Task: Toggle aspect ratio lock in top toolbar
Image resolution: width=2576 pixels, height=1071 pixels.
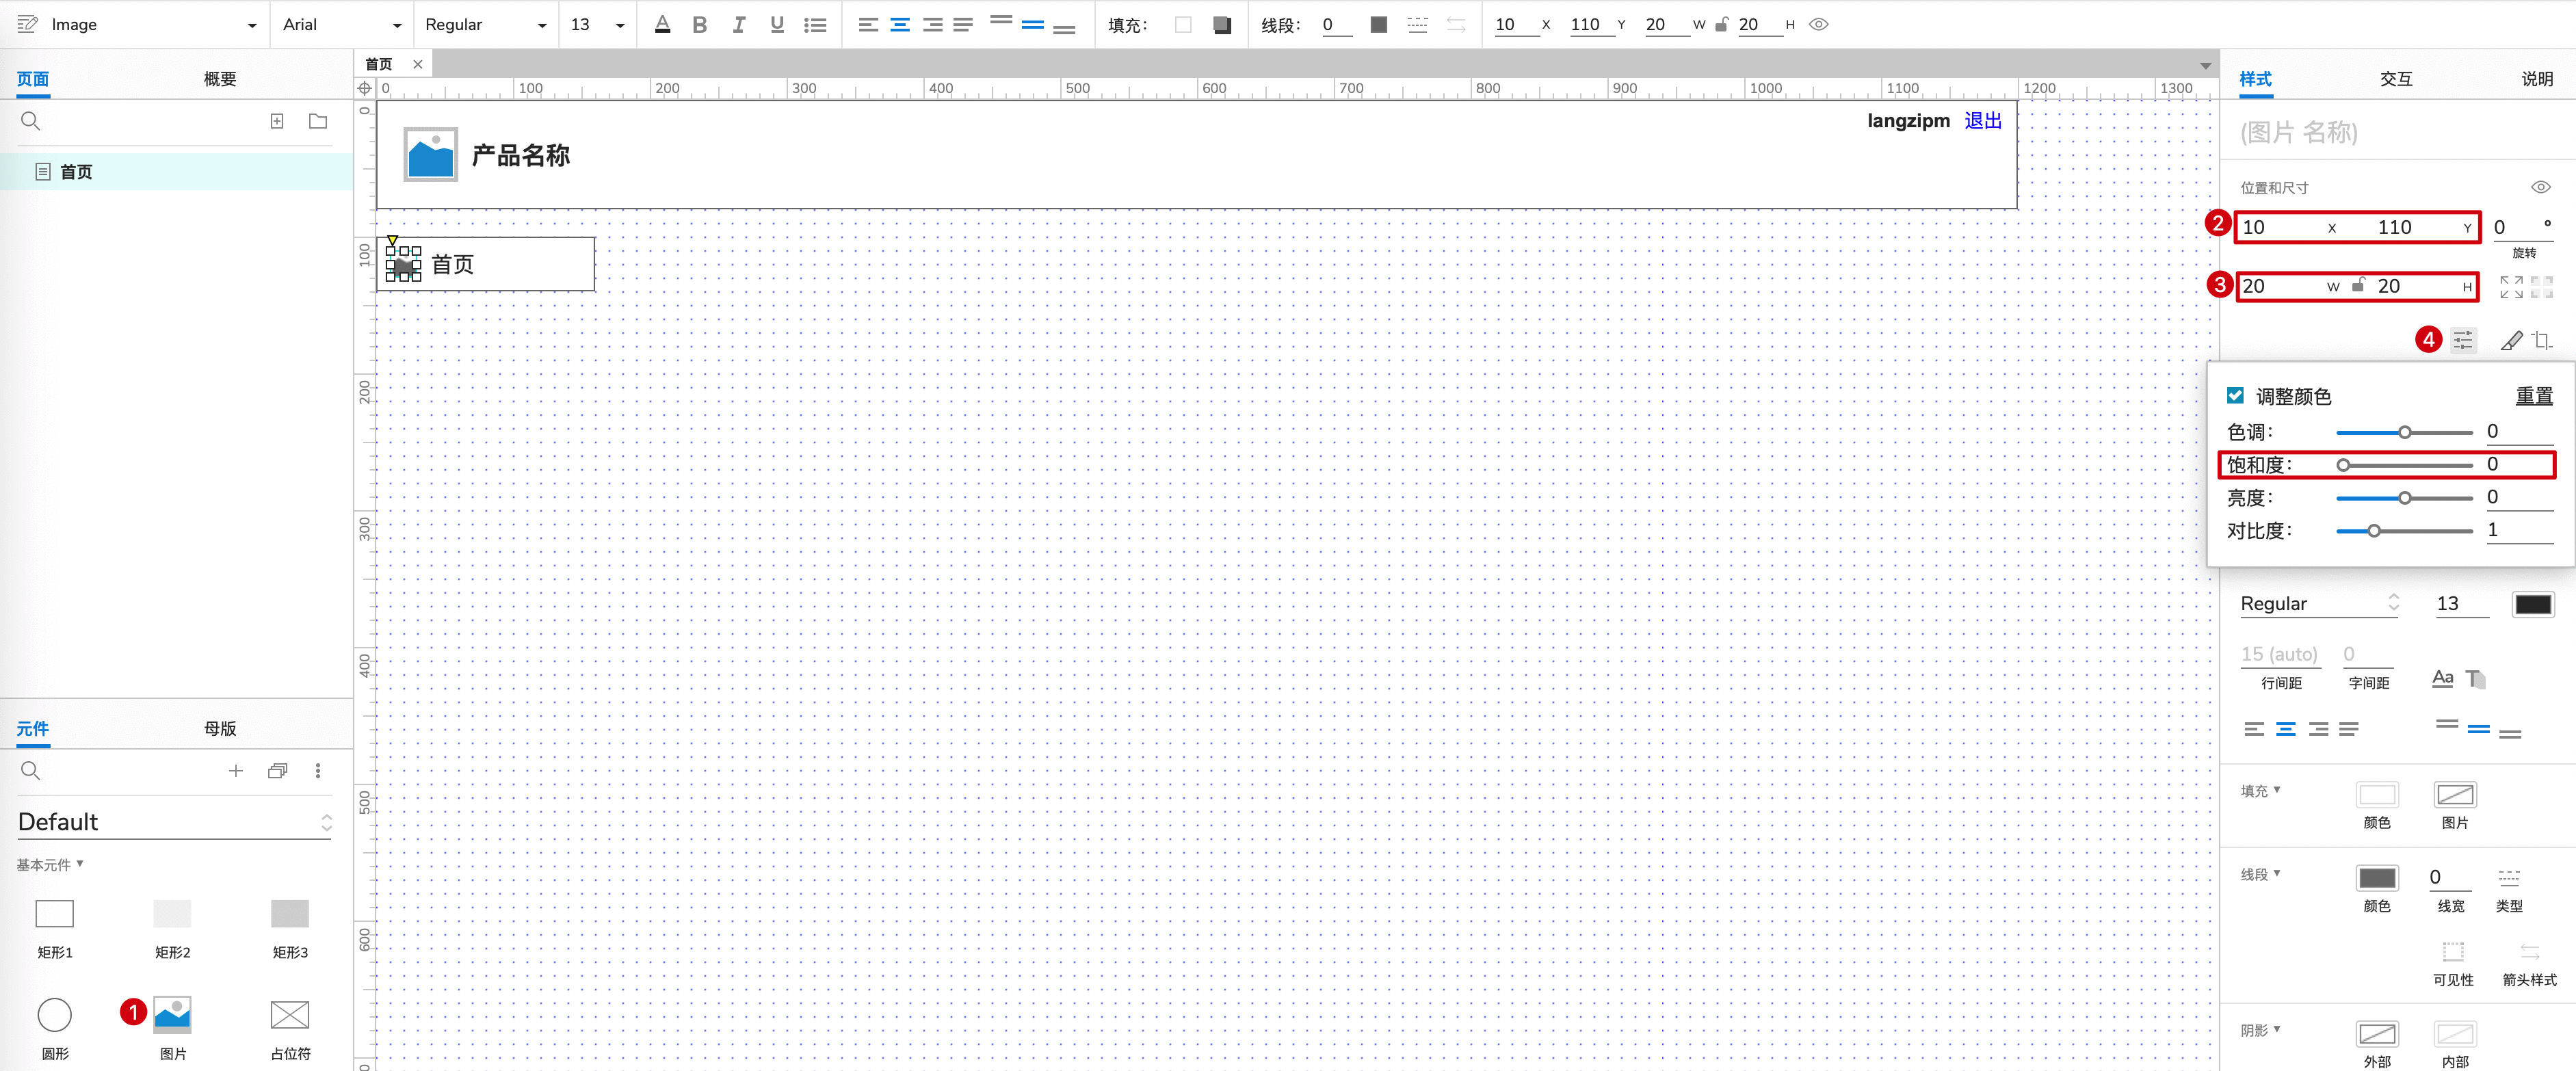Action: tap(1721, 25)
